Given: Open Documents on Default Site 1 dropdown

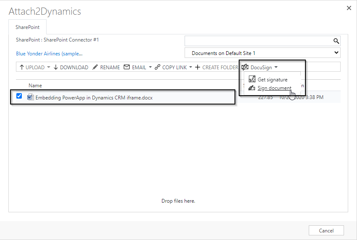Looking at the screenshot, I should pos(263,53).
